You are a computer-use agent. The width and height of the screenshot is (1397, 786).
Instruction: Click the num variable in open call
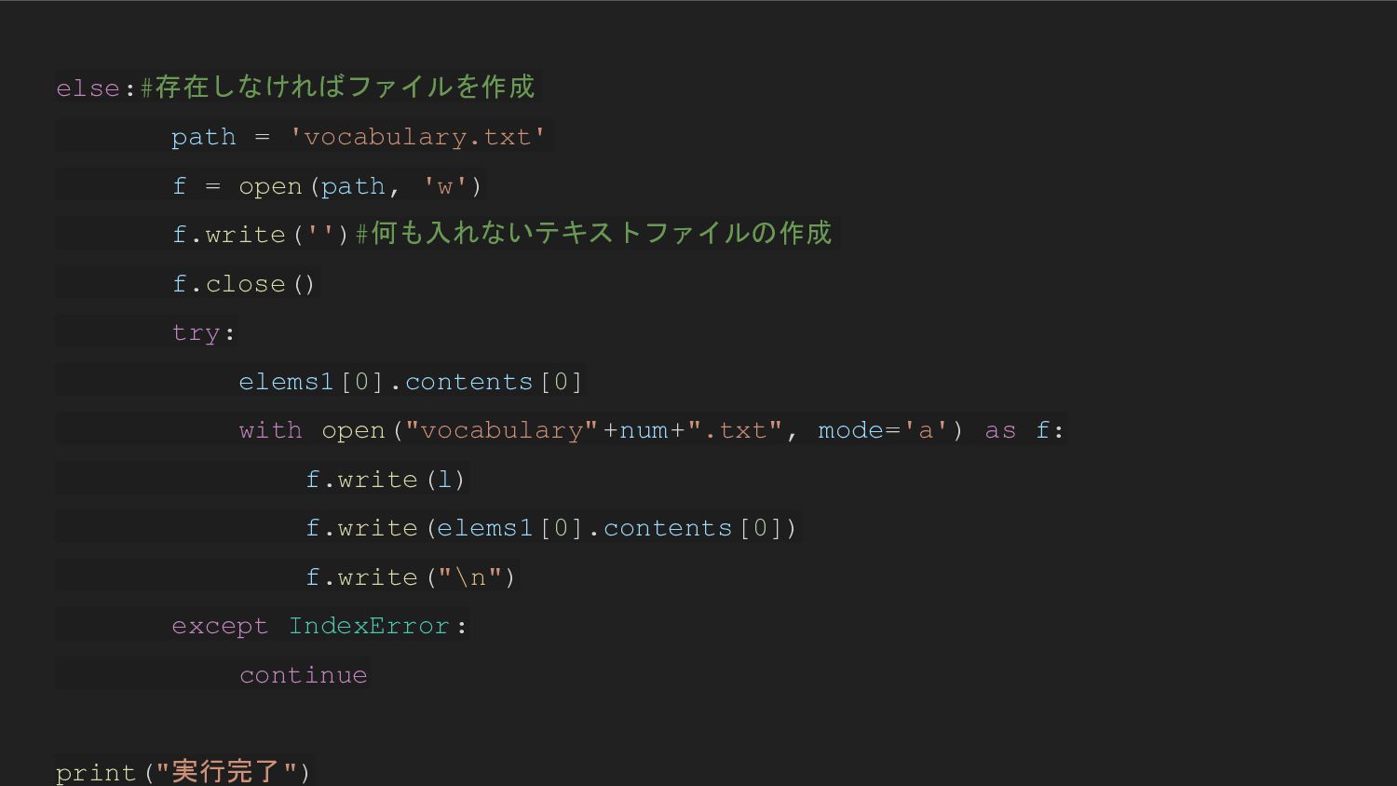[x=644, y=430]
